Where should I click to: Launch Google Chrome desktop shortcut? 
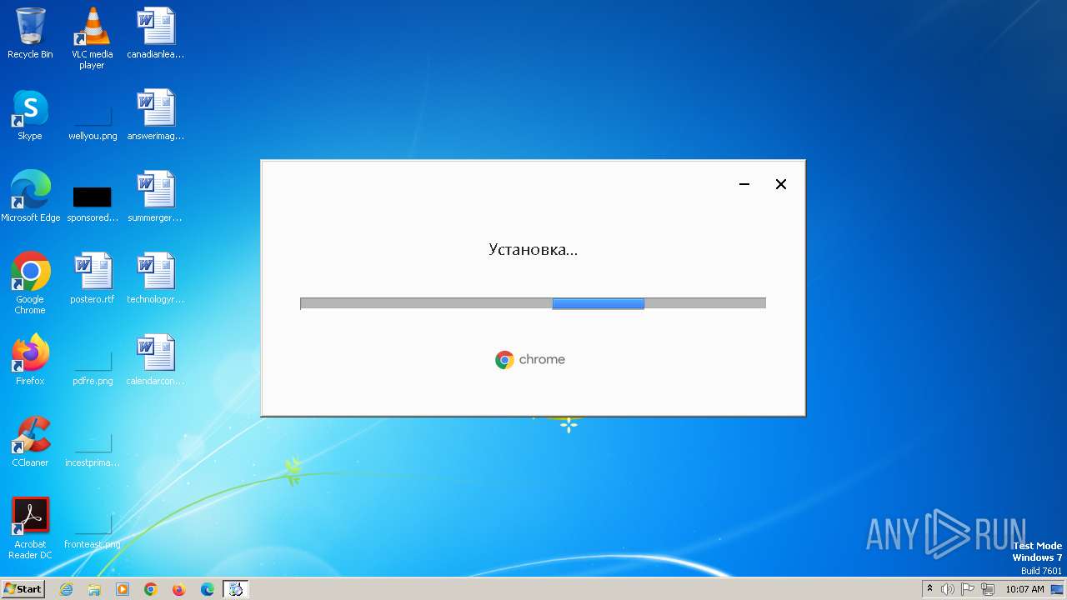click(x=30, y=283)
